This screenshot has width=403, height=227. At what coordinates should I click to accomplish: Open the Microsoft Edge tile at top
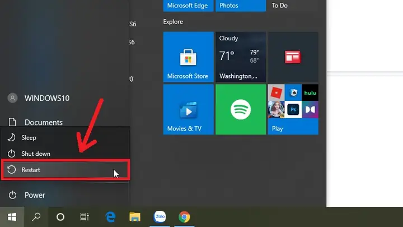tap(189, 6)
